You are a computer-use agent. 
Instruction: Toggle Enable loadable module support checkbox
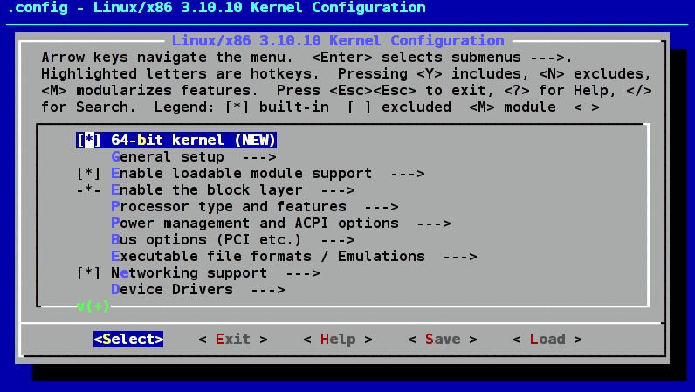89,174
